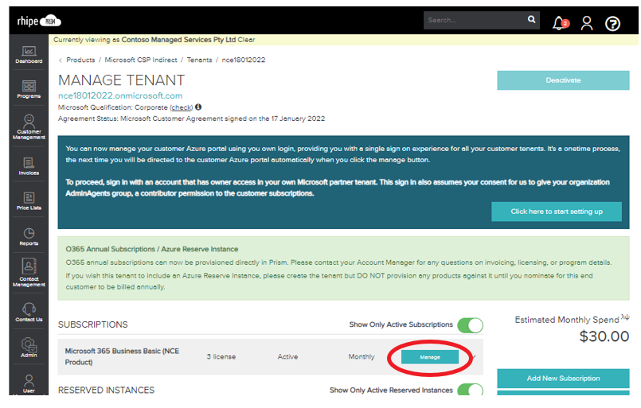This screenshot has width=641, height=408.
Task: Click the nce18012022 breadcrumb text
Action: [244, 60]
